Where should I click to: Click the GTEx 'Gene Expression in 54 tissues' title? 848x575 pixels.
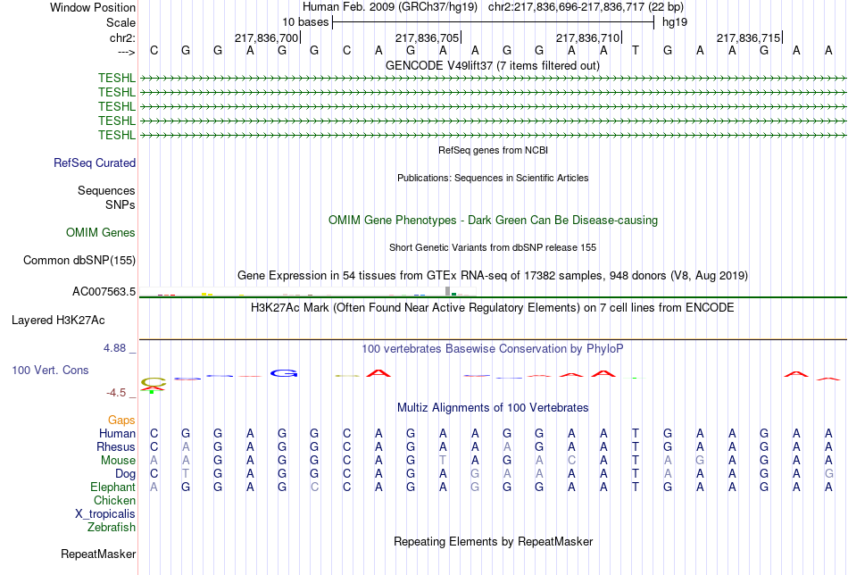(x=493, y=276)
